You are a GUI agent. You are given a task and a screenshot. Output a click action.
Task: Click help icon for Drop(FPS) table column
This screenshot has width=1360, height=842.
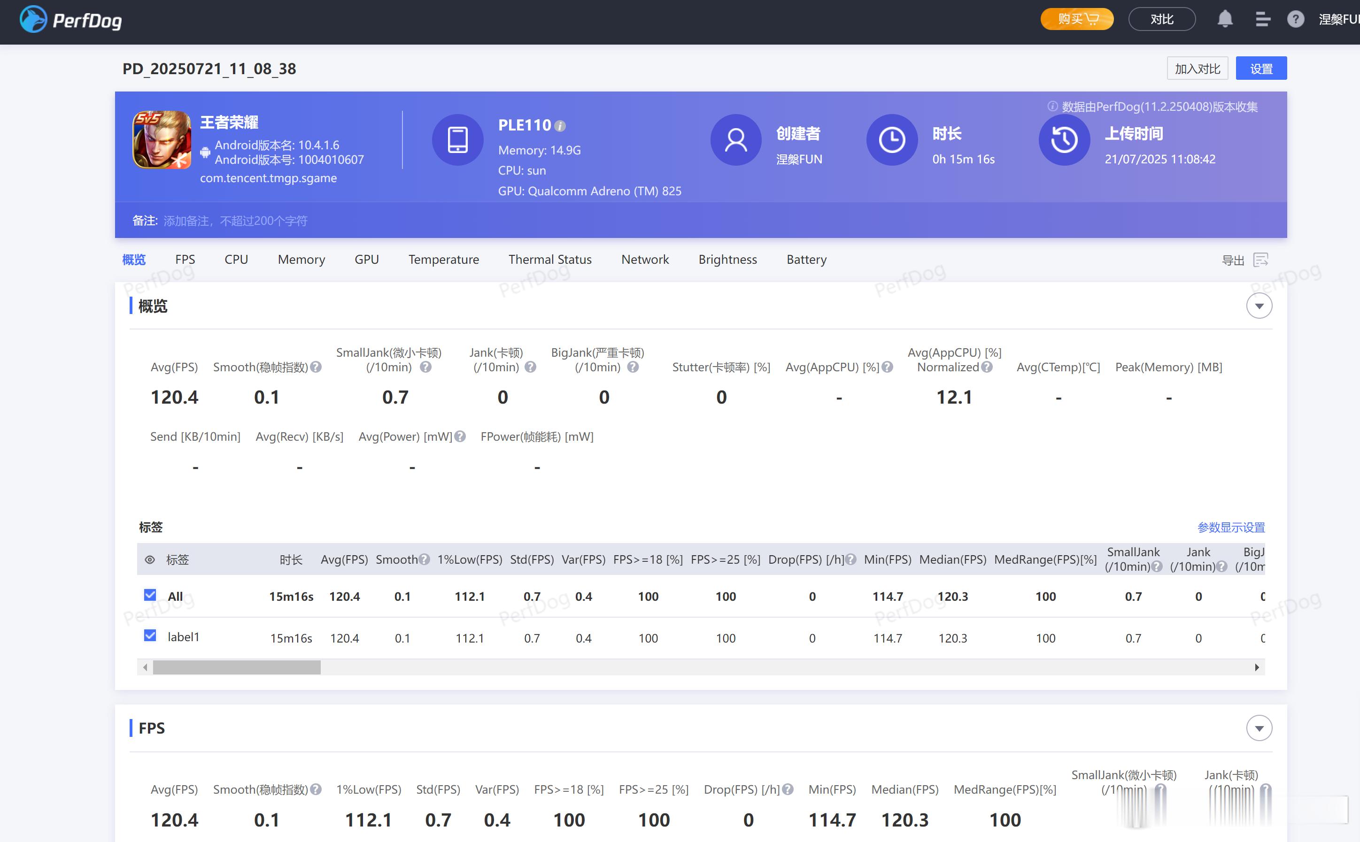pyautogui.click(x=851, y=559)
